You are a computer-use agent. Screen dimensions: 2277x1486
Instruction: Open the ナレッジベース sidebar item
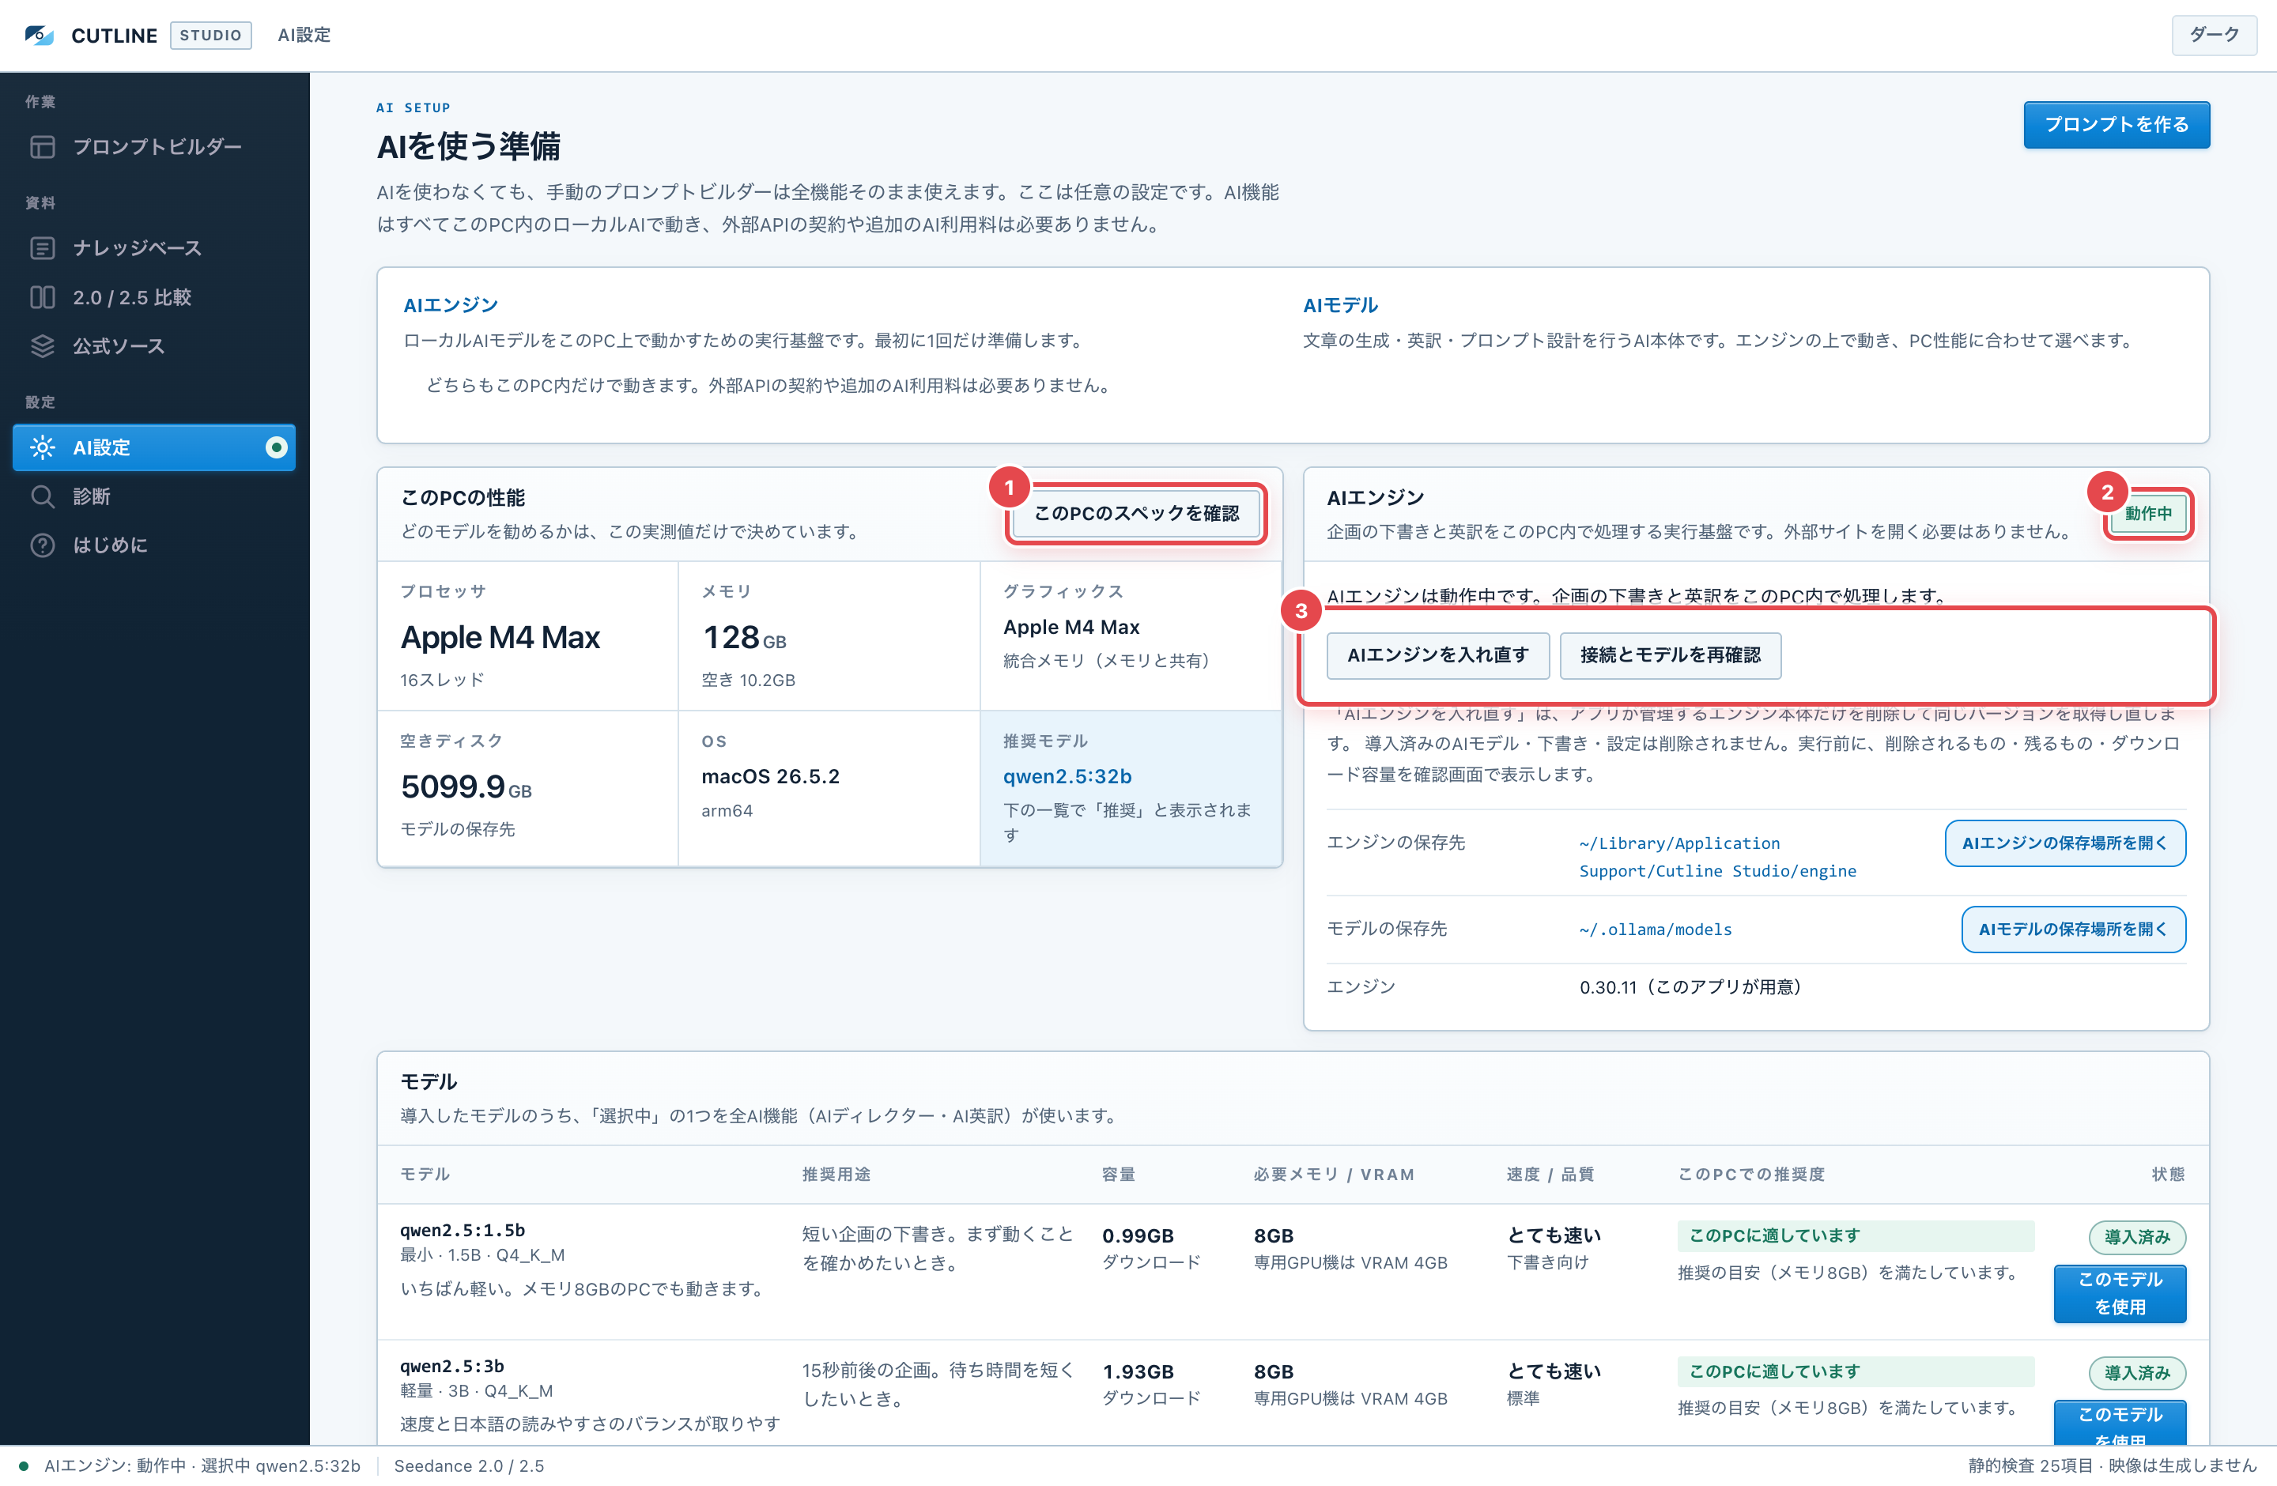click(154, 249)
